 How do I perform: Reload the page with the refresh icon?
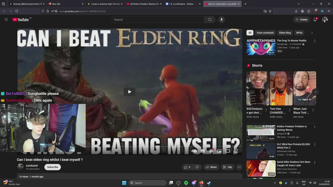(17, 11)
